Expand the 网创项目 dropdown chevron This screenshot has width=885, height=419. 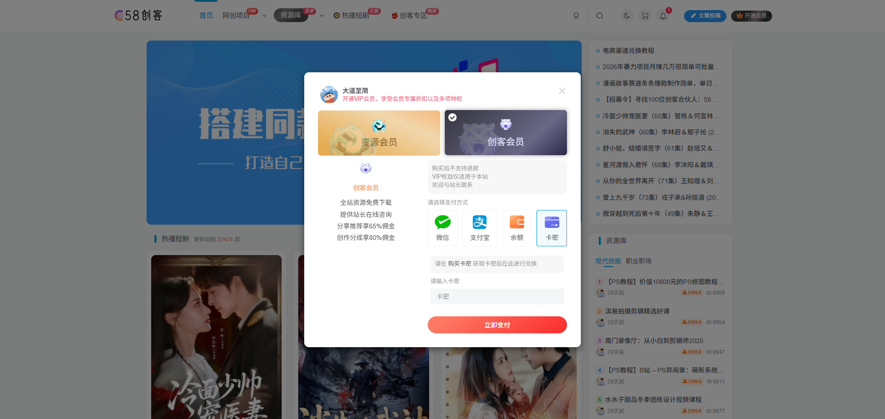[264, 15]
